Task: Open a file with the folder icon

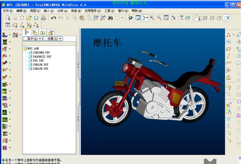Action: point(29,18)
